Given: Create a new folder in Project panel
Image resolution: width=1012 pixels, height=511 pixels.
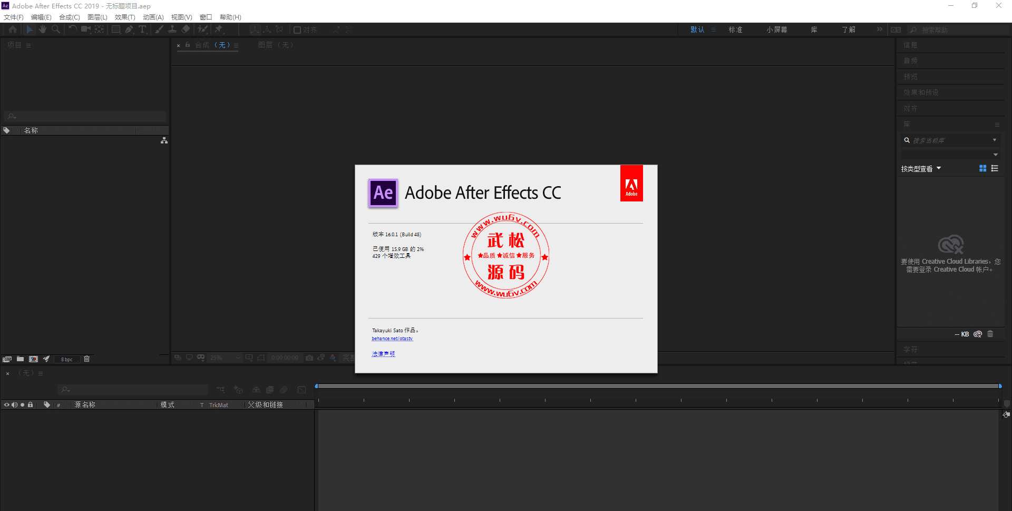Looking at the screenshot, I should (x=20, y=359).
